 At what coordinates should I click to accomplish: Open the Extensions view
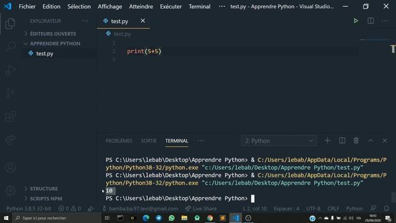pos(11,116)
